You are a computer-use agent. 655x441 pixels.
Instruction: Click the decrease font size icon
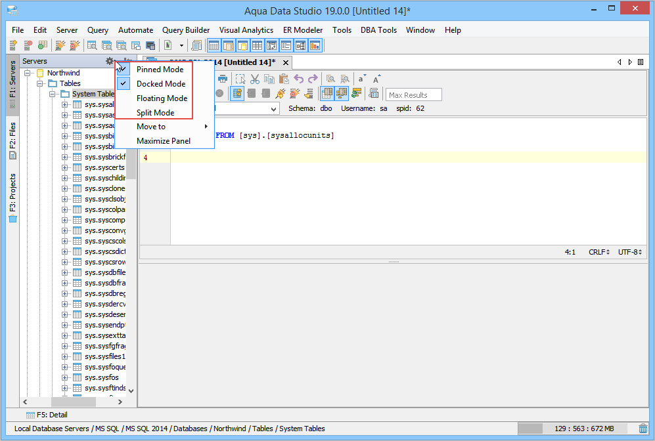(362, 79)
